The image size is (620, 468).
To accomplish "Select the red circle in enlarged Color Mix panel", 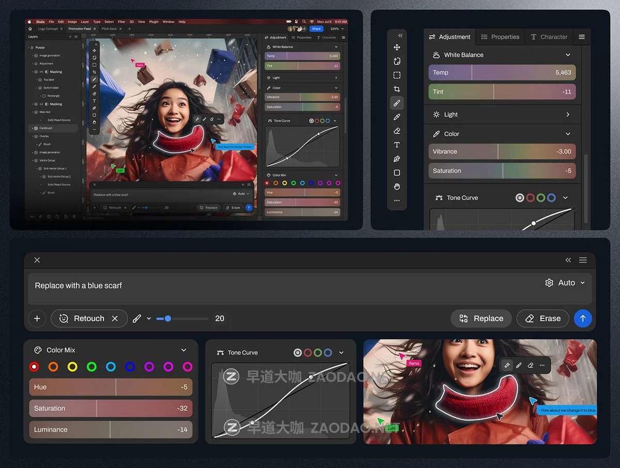I will pos(34,367).
